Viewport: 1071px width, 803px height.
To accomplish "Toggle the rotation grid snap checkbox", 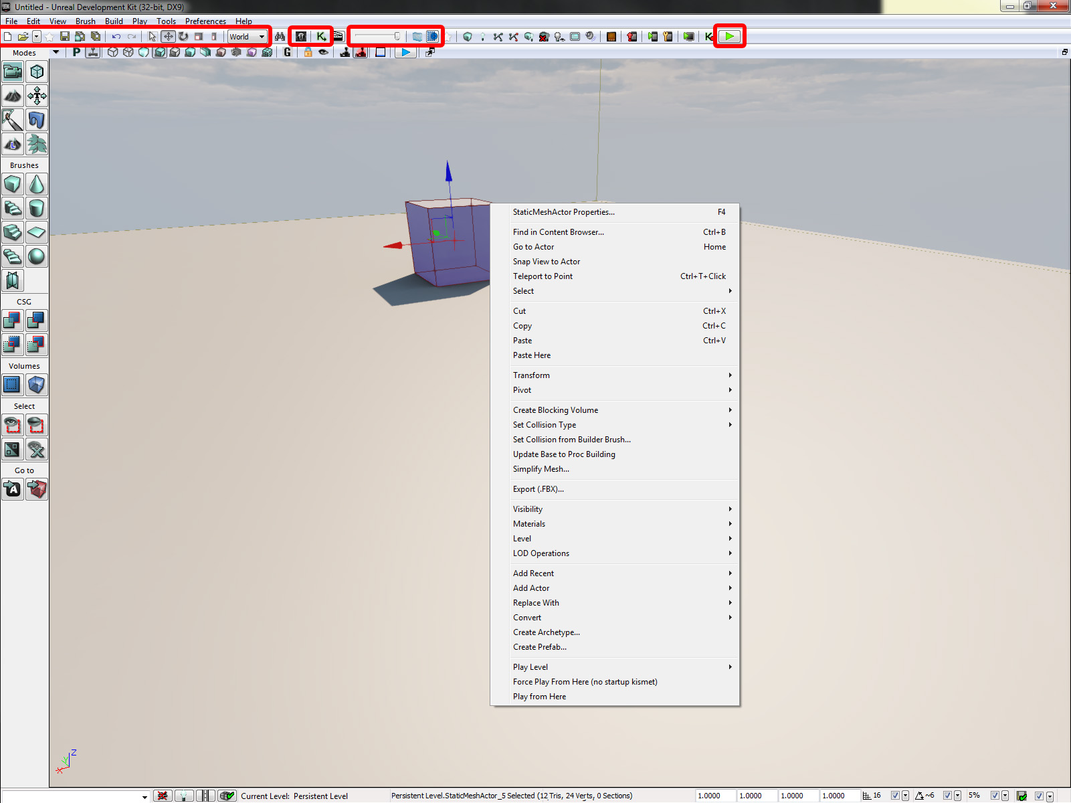I will (947, 796).
